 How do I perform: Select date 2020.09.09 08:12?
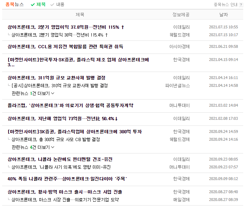pos(223,179)
